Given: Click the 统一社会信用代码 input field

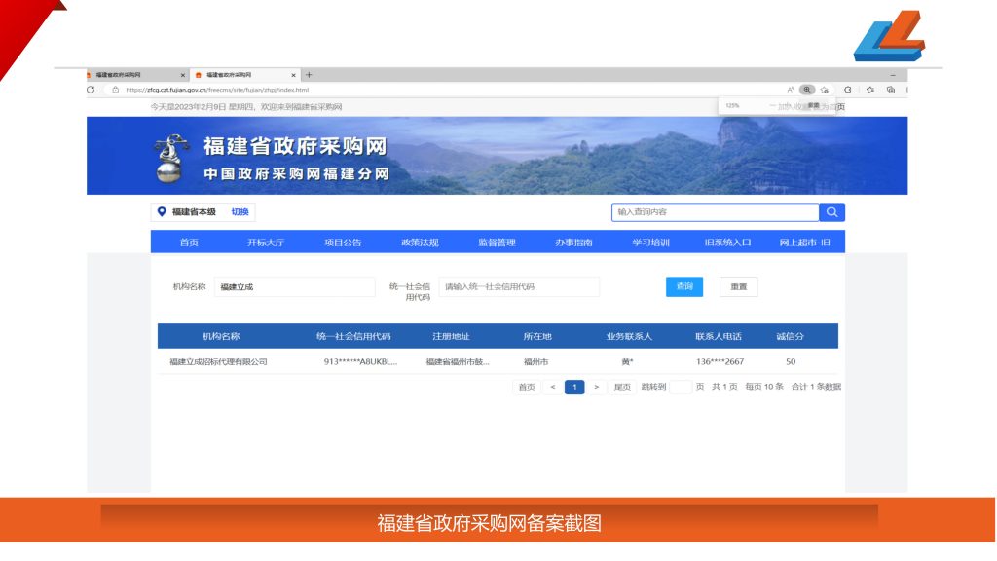Looking at the screenshot, I should pos(519,287).
